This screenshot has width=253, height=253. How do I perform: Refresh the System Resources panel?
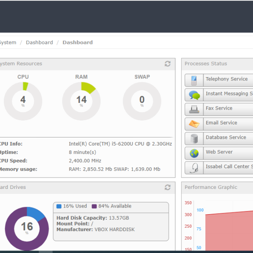click(x=167, y=64)
